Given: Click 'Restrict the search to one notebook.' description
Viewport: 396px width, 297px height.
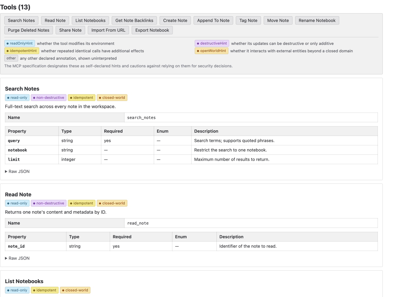Looking at the screenshot, I should coord(230,150).
